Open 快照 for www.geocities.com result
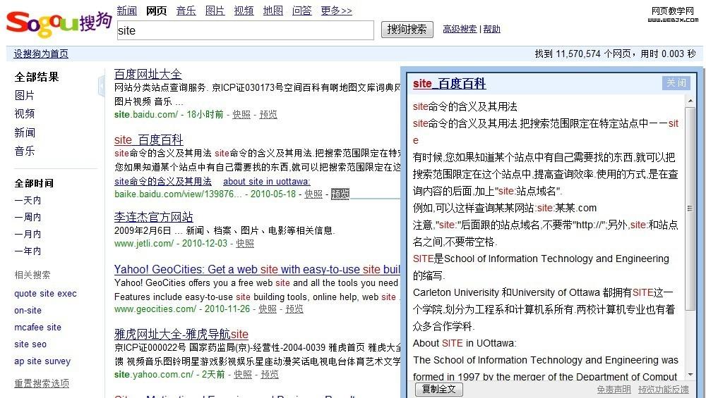The width and height of the screenshot is (706, 398). (268, 309)
